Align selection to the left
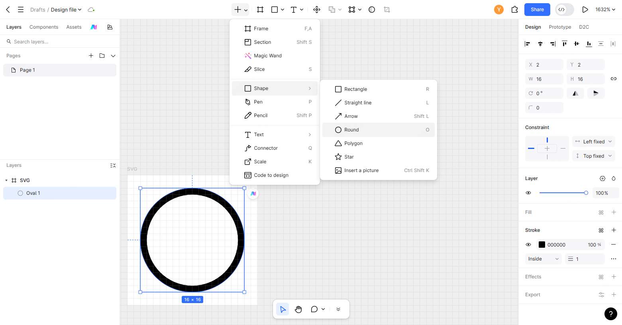 528,44
